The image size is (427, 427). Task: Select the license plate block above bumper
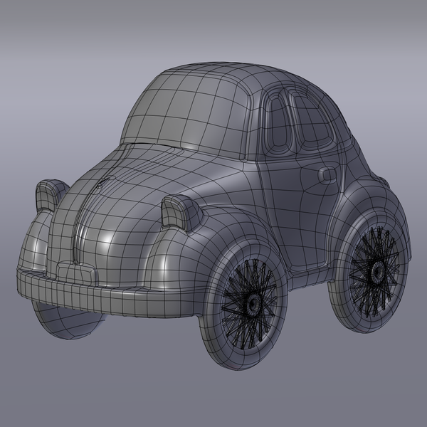point(75,270)
